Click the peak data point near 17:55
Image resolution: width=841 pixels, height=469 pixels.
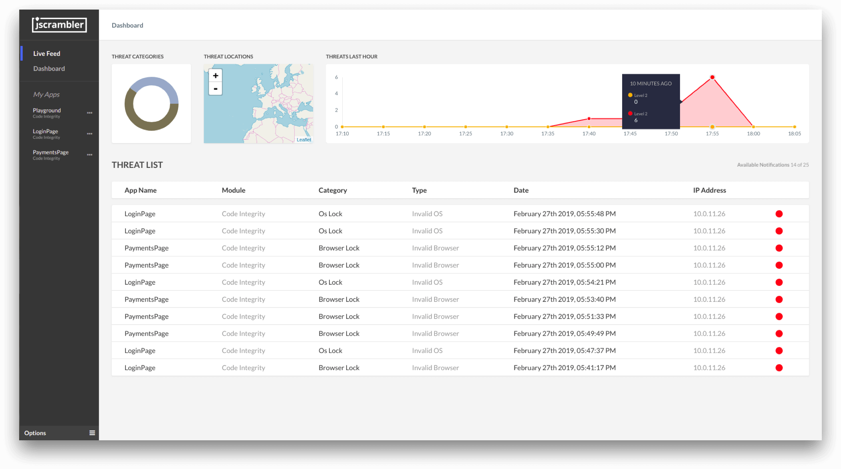click(x=712, y=77)
